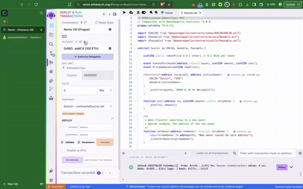Screen dimensions: 303x189
Task: Click the Debug button in the terminal
Action: [x=282, y=167]
